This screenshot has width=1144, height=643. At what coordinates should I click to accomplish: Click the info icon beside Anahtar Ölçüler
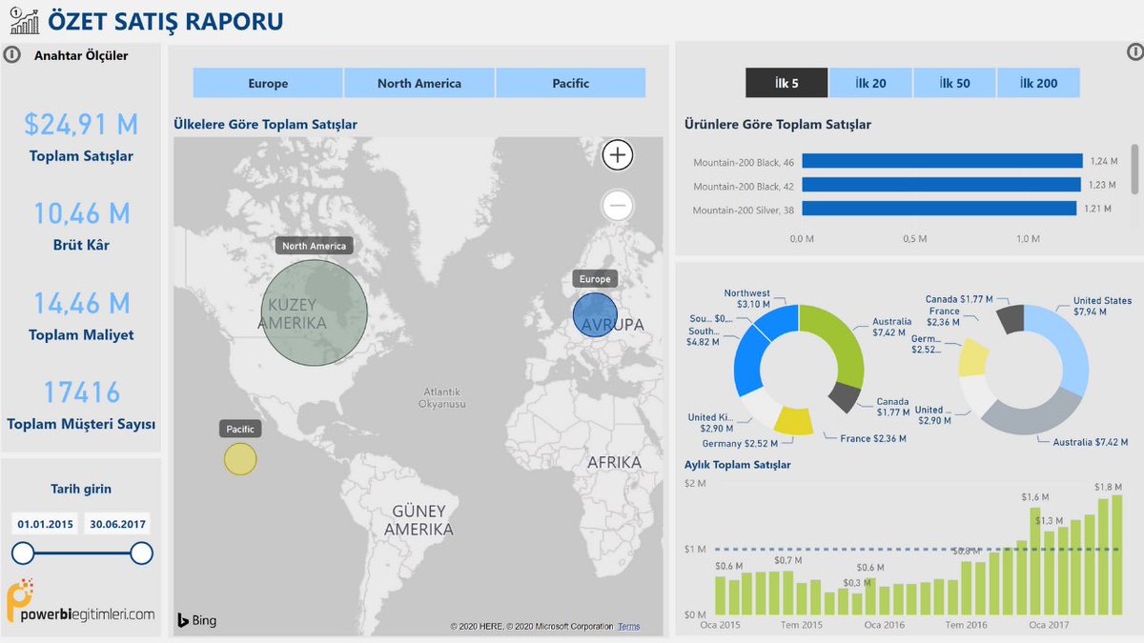point(12,54)
